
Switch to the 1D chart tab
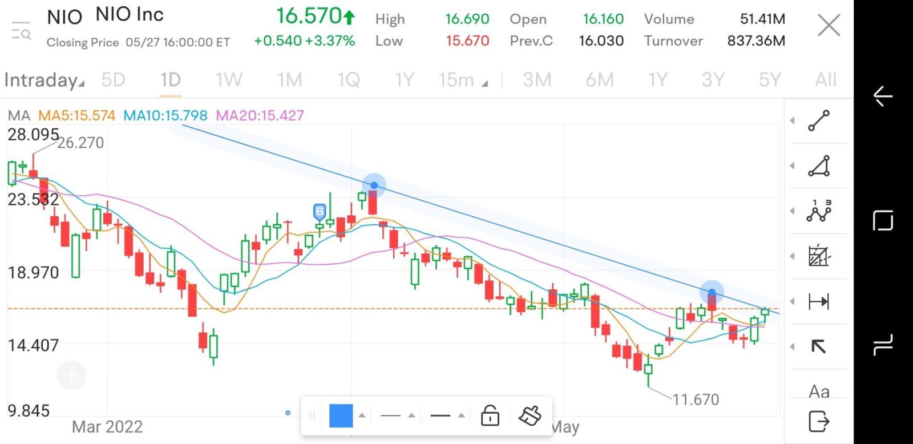[x=170, y=80]
